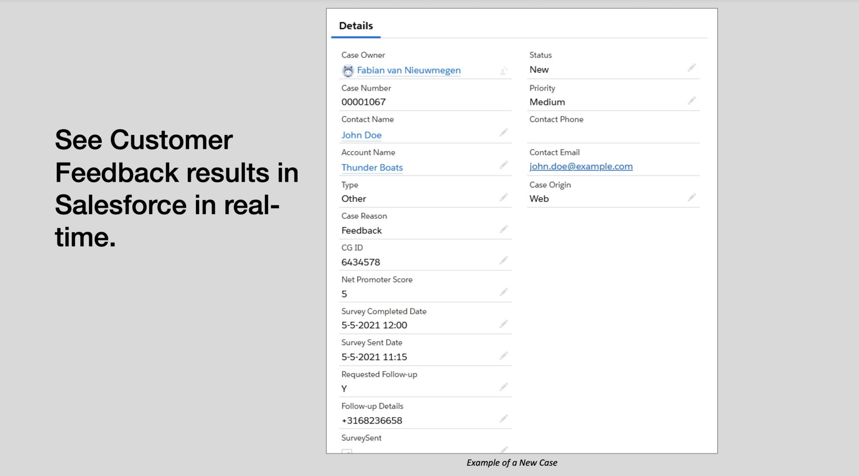The width and height of the screenshot is (859, 476).
Task: Open the Details tab
Action: (356, 26)
